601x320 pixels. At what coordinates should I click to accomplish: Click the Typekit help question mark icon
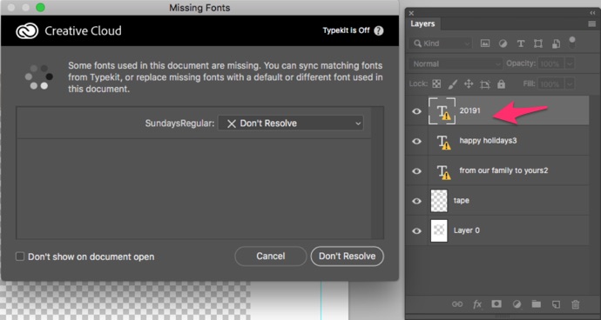[x=379, y=30]
